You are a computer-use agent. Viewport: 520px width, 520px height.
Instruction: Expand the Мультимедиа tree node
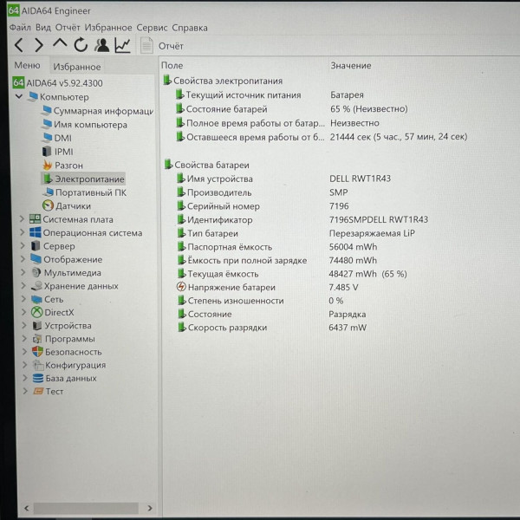click(x=23, y=272)
